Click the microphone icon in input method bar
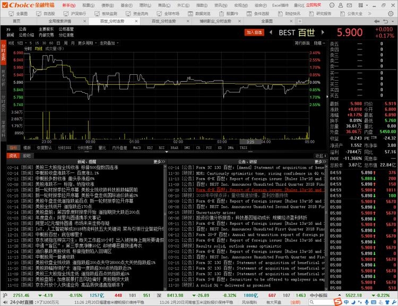This screenshot has width=398, height=306. point(367,302)
